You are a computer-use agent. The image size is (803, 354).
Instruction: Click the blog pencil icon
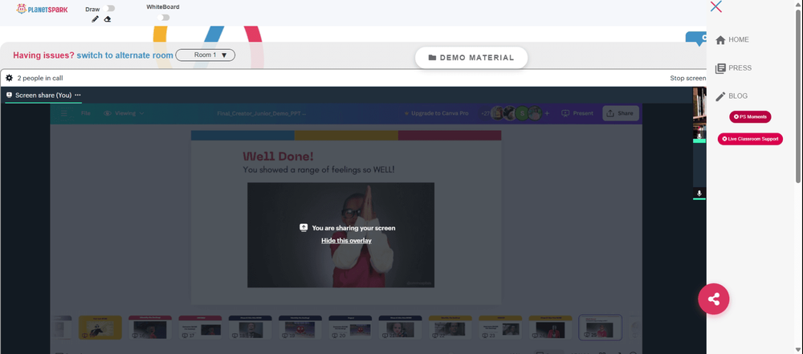pos(720,96)
